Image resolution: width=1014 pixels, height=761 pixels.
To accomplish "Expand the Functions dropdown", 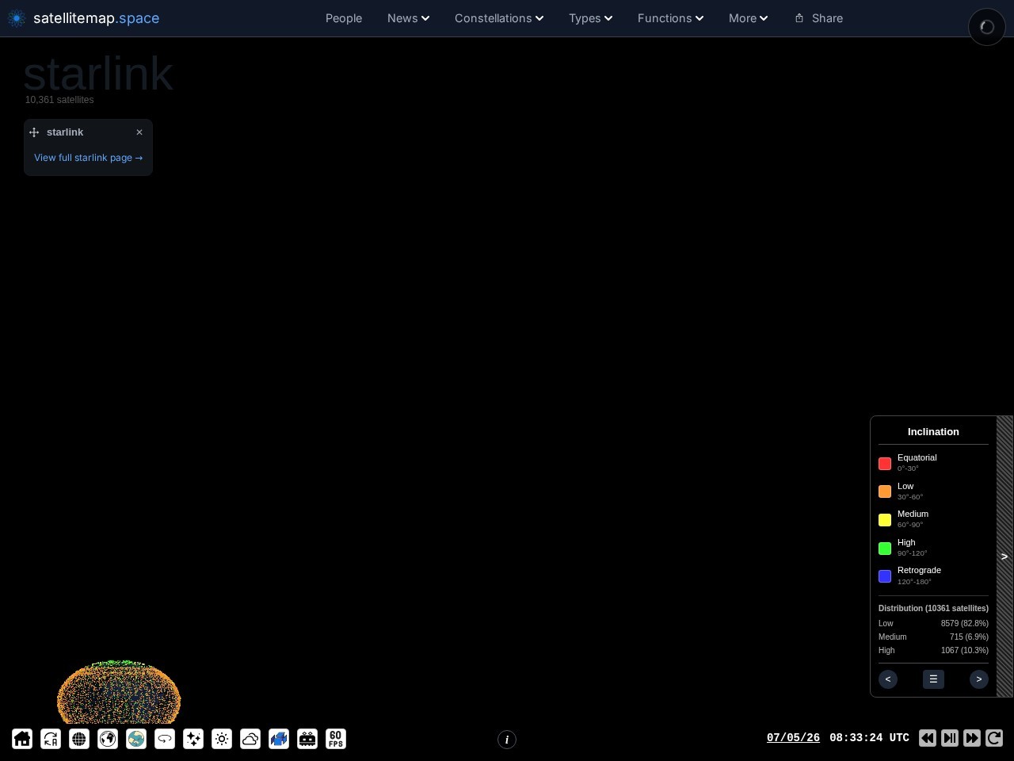I will 670,18.
